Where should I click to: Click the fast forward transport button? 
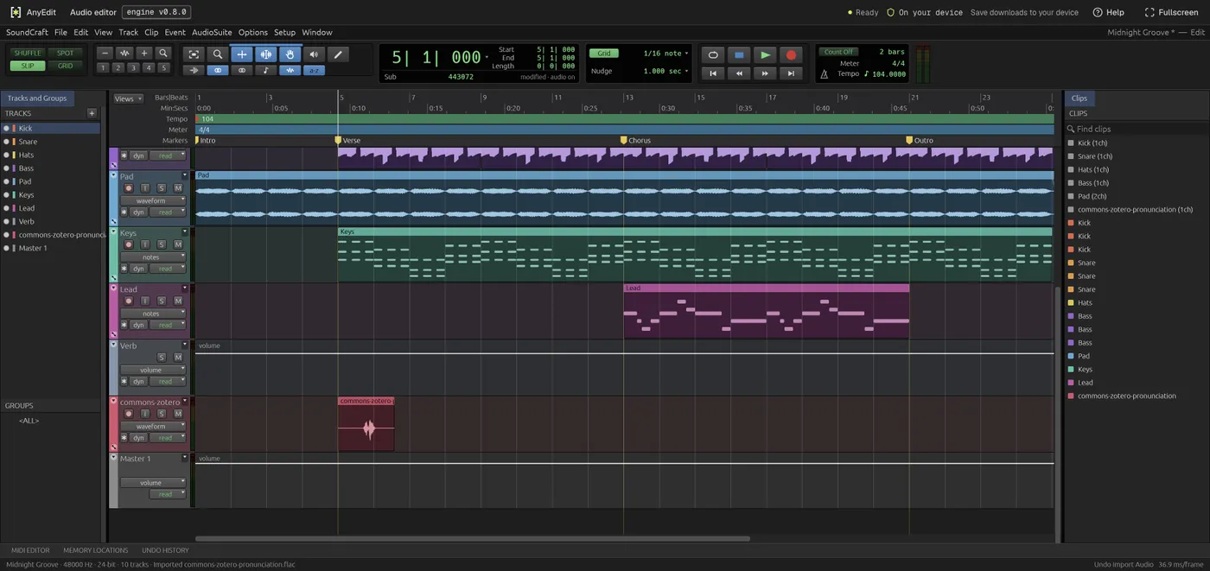[x=765, y=73]
